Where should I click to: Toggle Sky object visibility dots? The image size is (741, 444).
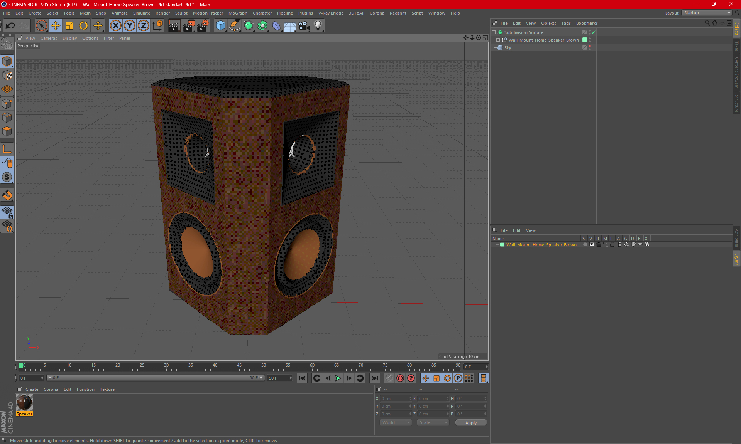click(x=590, y=48)
